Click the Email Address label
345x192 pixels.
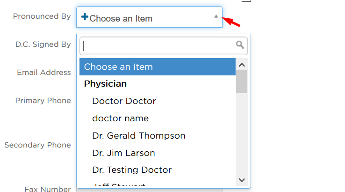[x=44, y=72]
